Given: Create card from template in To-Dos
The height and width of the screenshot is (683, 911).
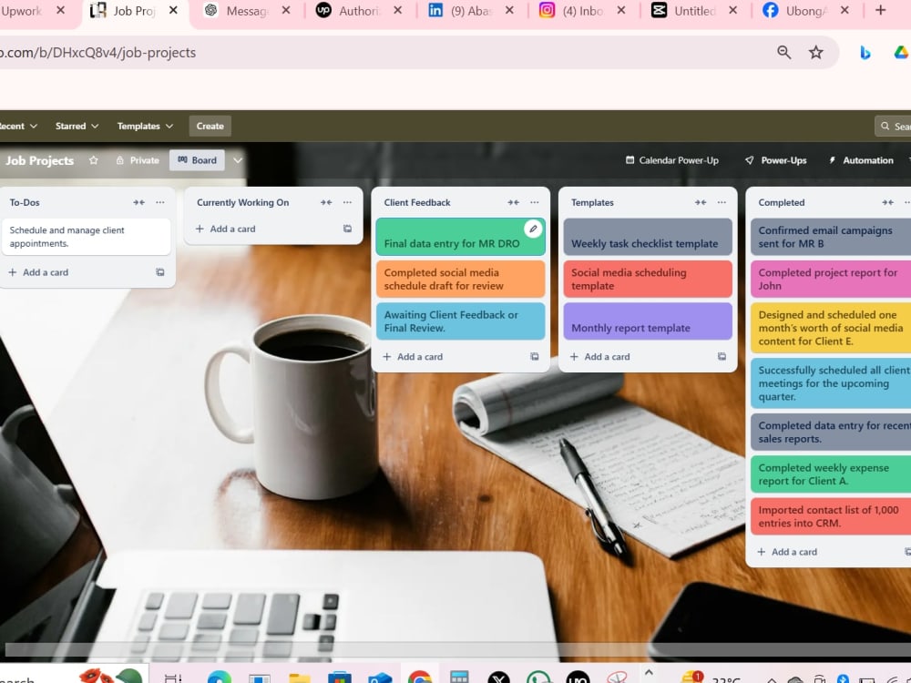Looking at the screenshot, I should (159, 272).
